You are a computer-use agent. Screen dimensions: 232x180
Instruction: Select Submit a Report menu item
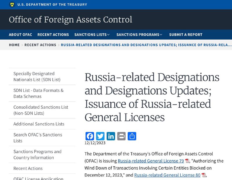click(x=186, y=35)
